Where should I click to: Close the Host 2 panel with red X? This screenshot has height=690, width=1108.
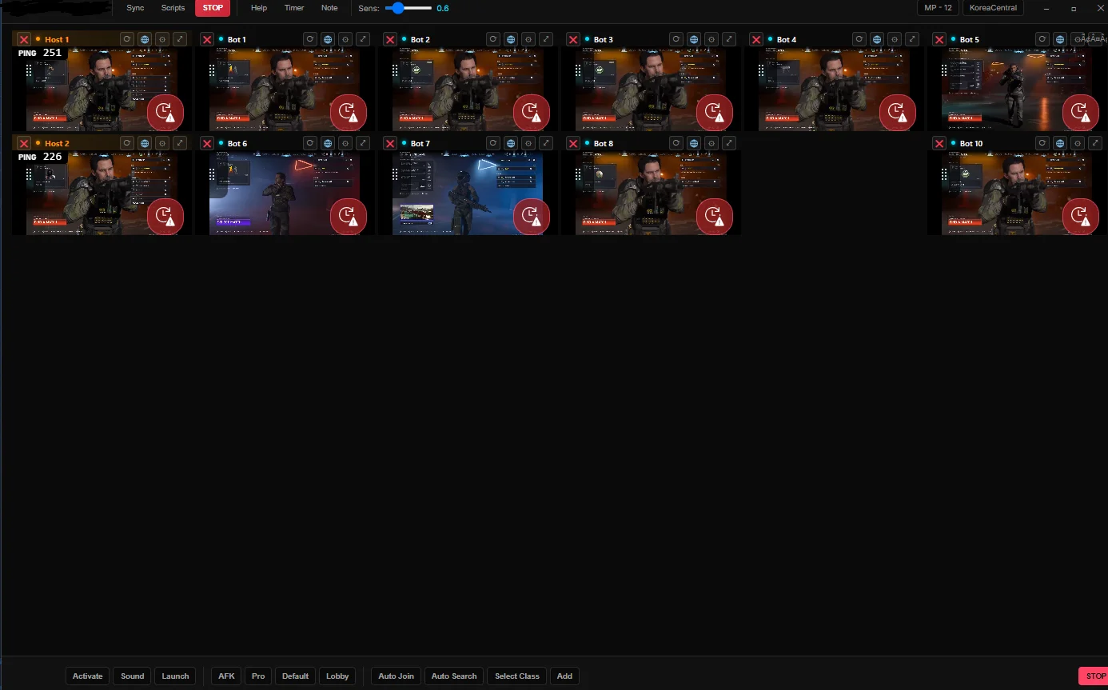(24, 143)
